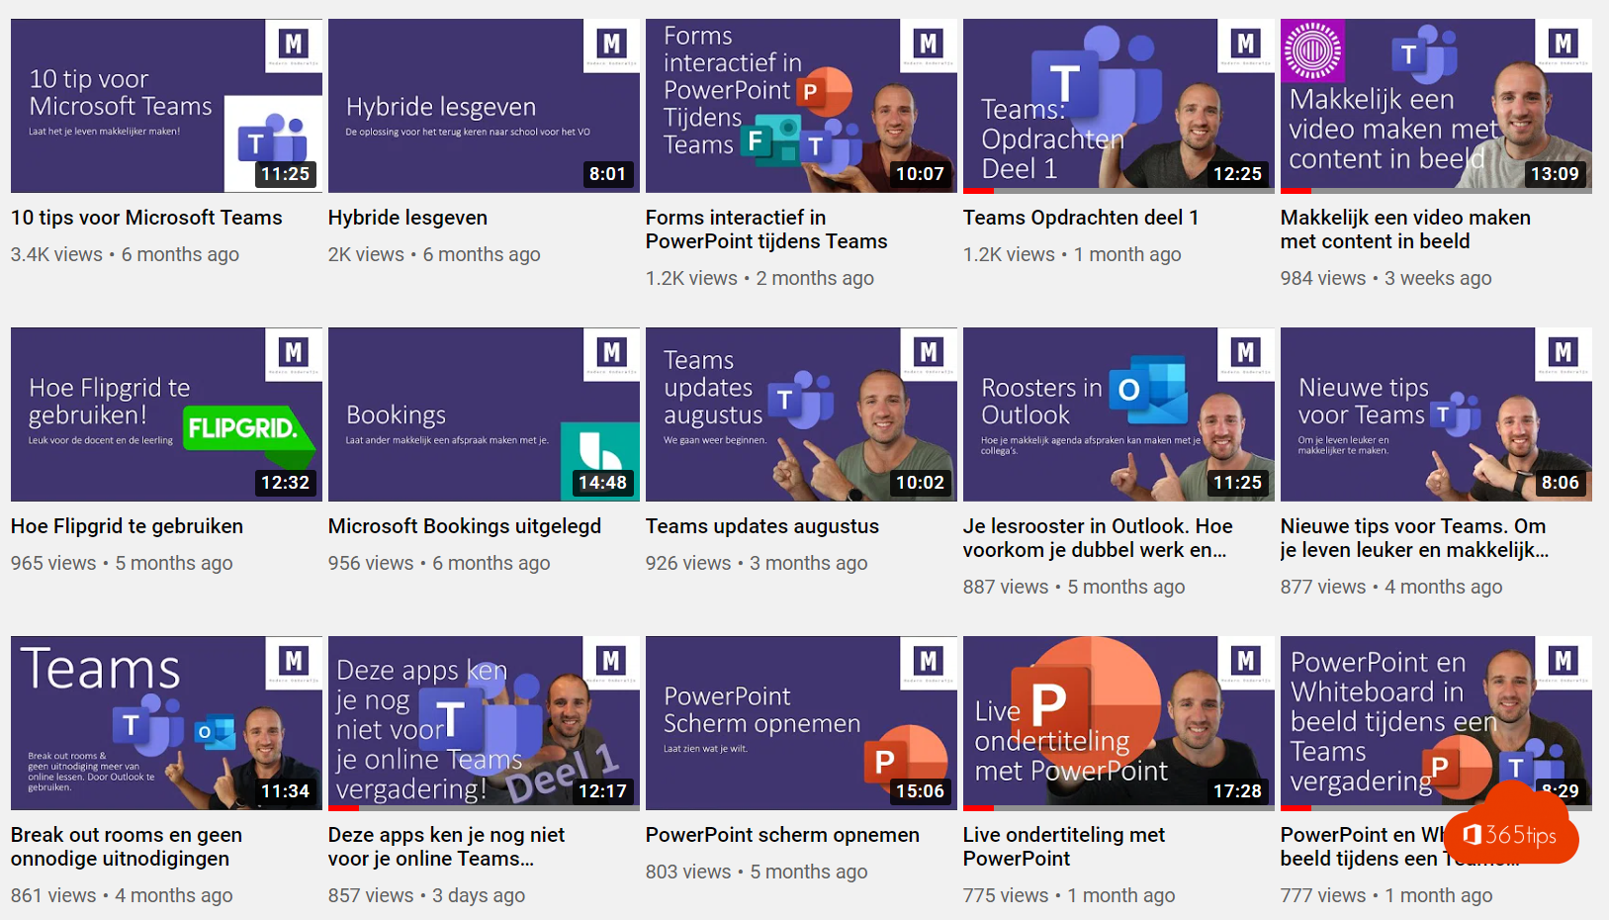Screen dimensions: 1609x920
Task: Click the 8:06 duration badge on Nieuwe tips
Action: 1561,483
